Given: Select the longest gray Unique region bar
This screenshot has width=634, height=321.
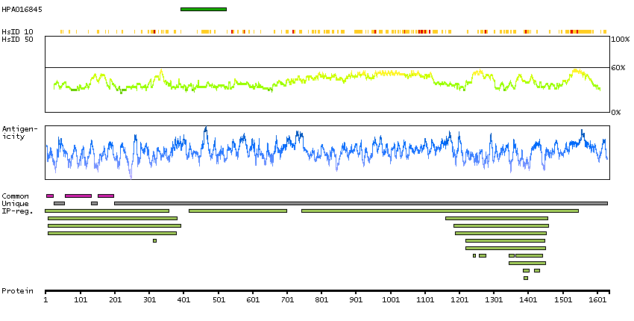Looking at the screenshot, I should click(360, 203).
